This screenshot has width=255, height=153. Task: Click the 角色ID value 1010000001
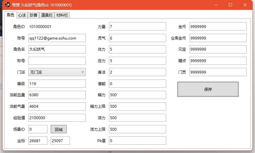(x=40, y=27)
